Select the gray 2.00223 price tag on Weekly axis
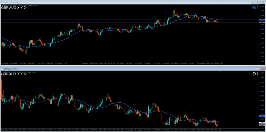 tap(262, 22)
